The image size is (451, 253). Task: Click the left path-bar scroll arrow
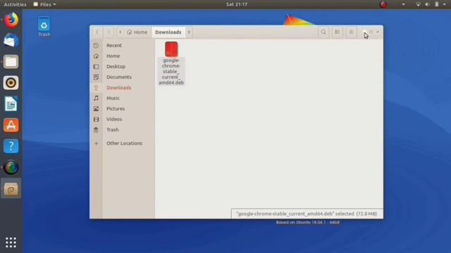[x=121, y=32]
